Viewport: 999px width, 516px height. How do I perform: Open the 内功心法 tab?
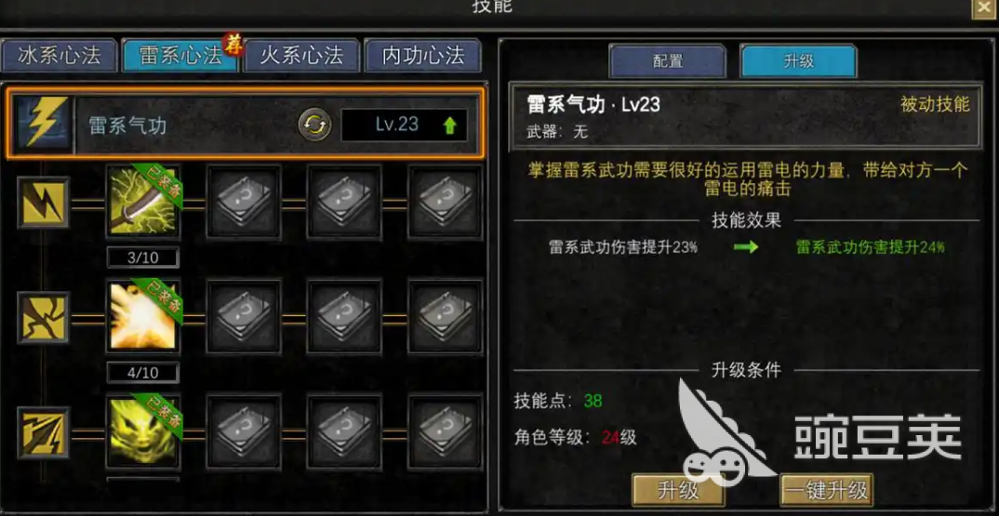(422, 56)
